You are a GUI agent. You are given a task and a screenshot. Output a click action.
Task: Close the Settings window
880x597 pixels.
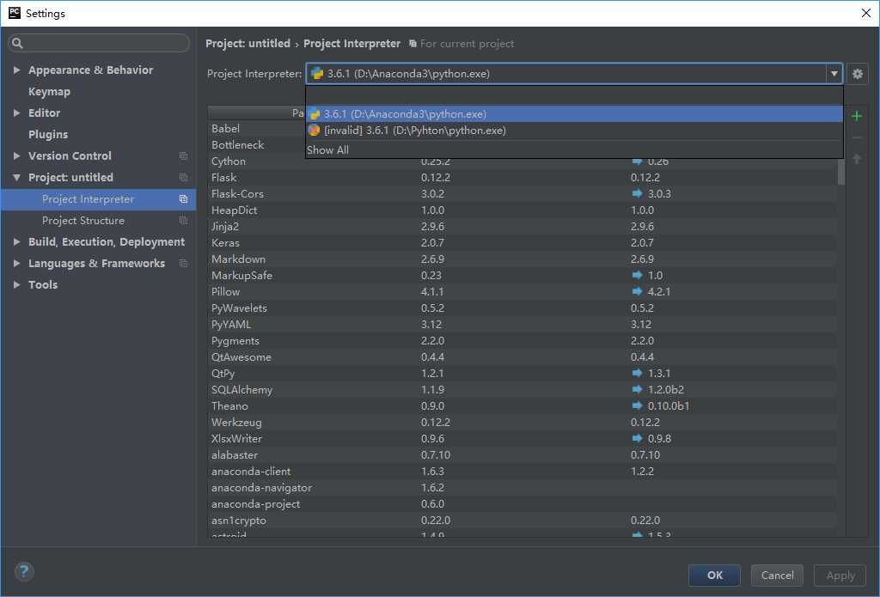click(866, 13)
